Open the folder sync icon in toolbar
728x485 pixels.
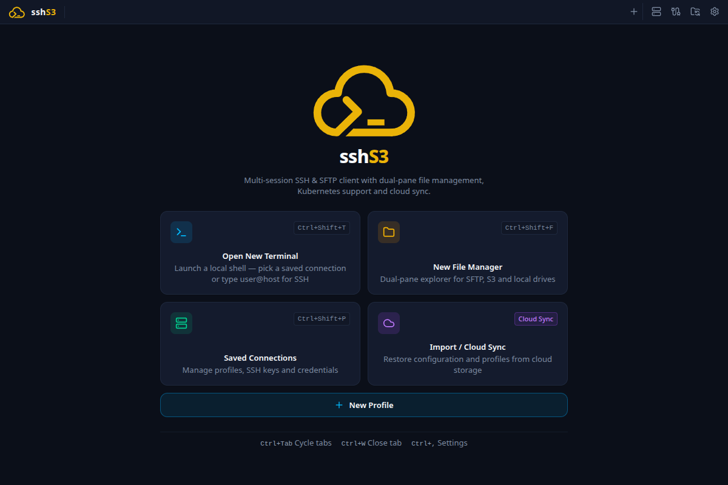(695, 12)
